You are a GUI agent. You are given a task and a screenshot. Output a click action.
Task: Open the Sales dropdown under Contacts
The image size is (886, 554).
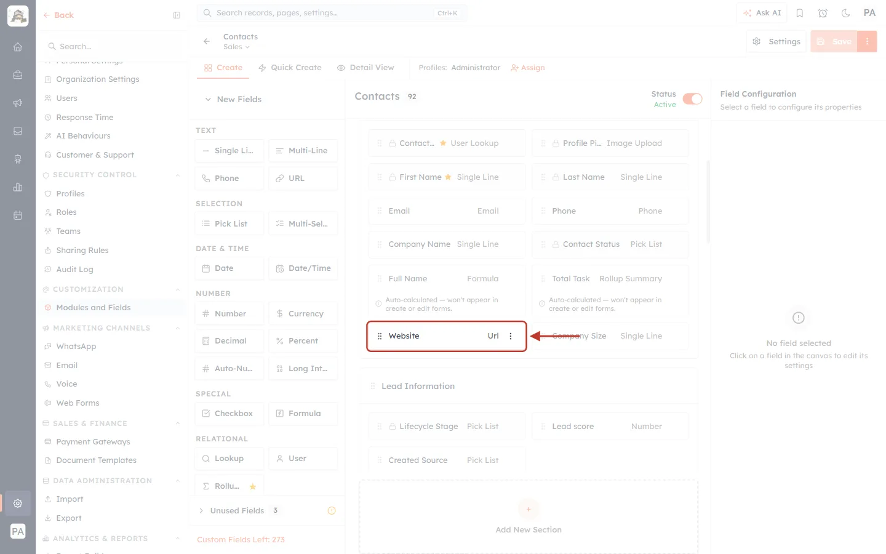[236, 47]
